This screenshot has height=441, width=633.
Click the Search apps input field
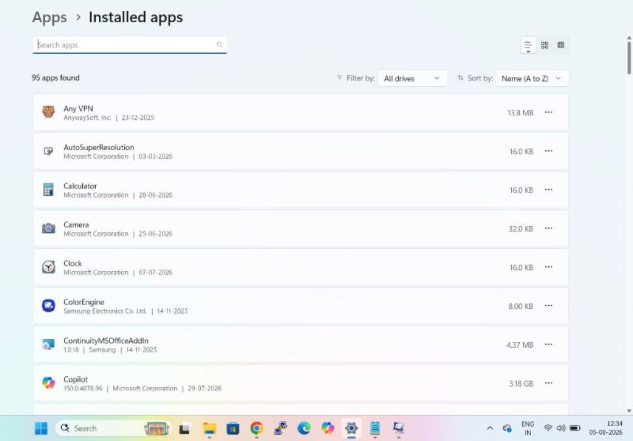130,45
